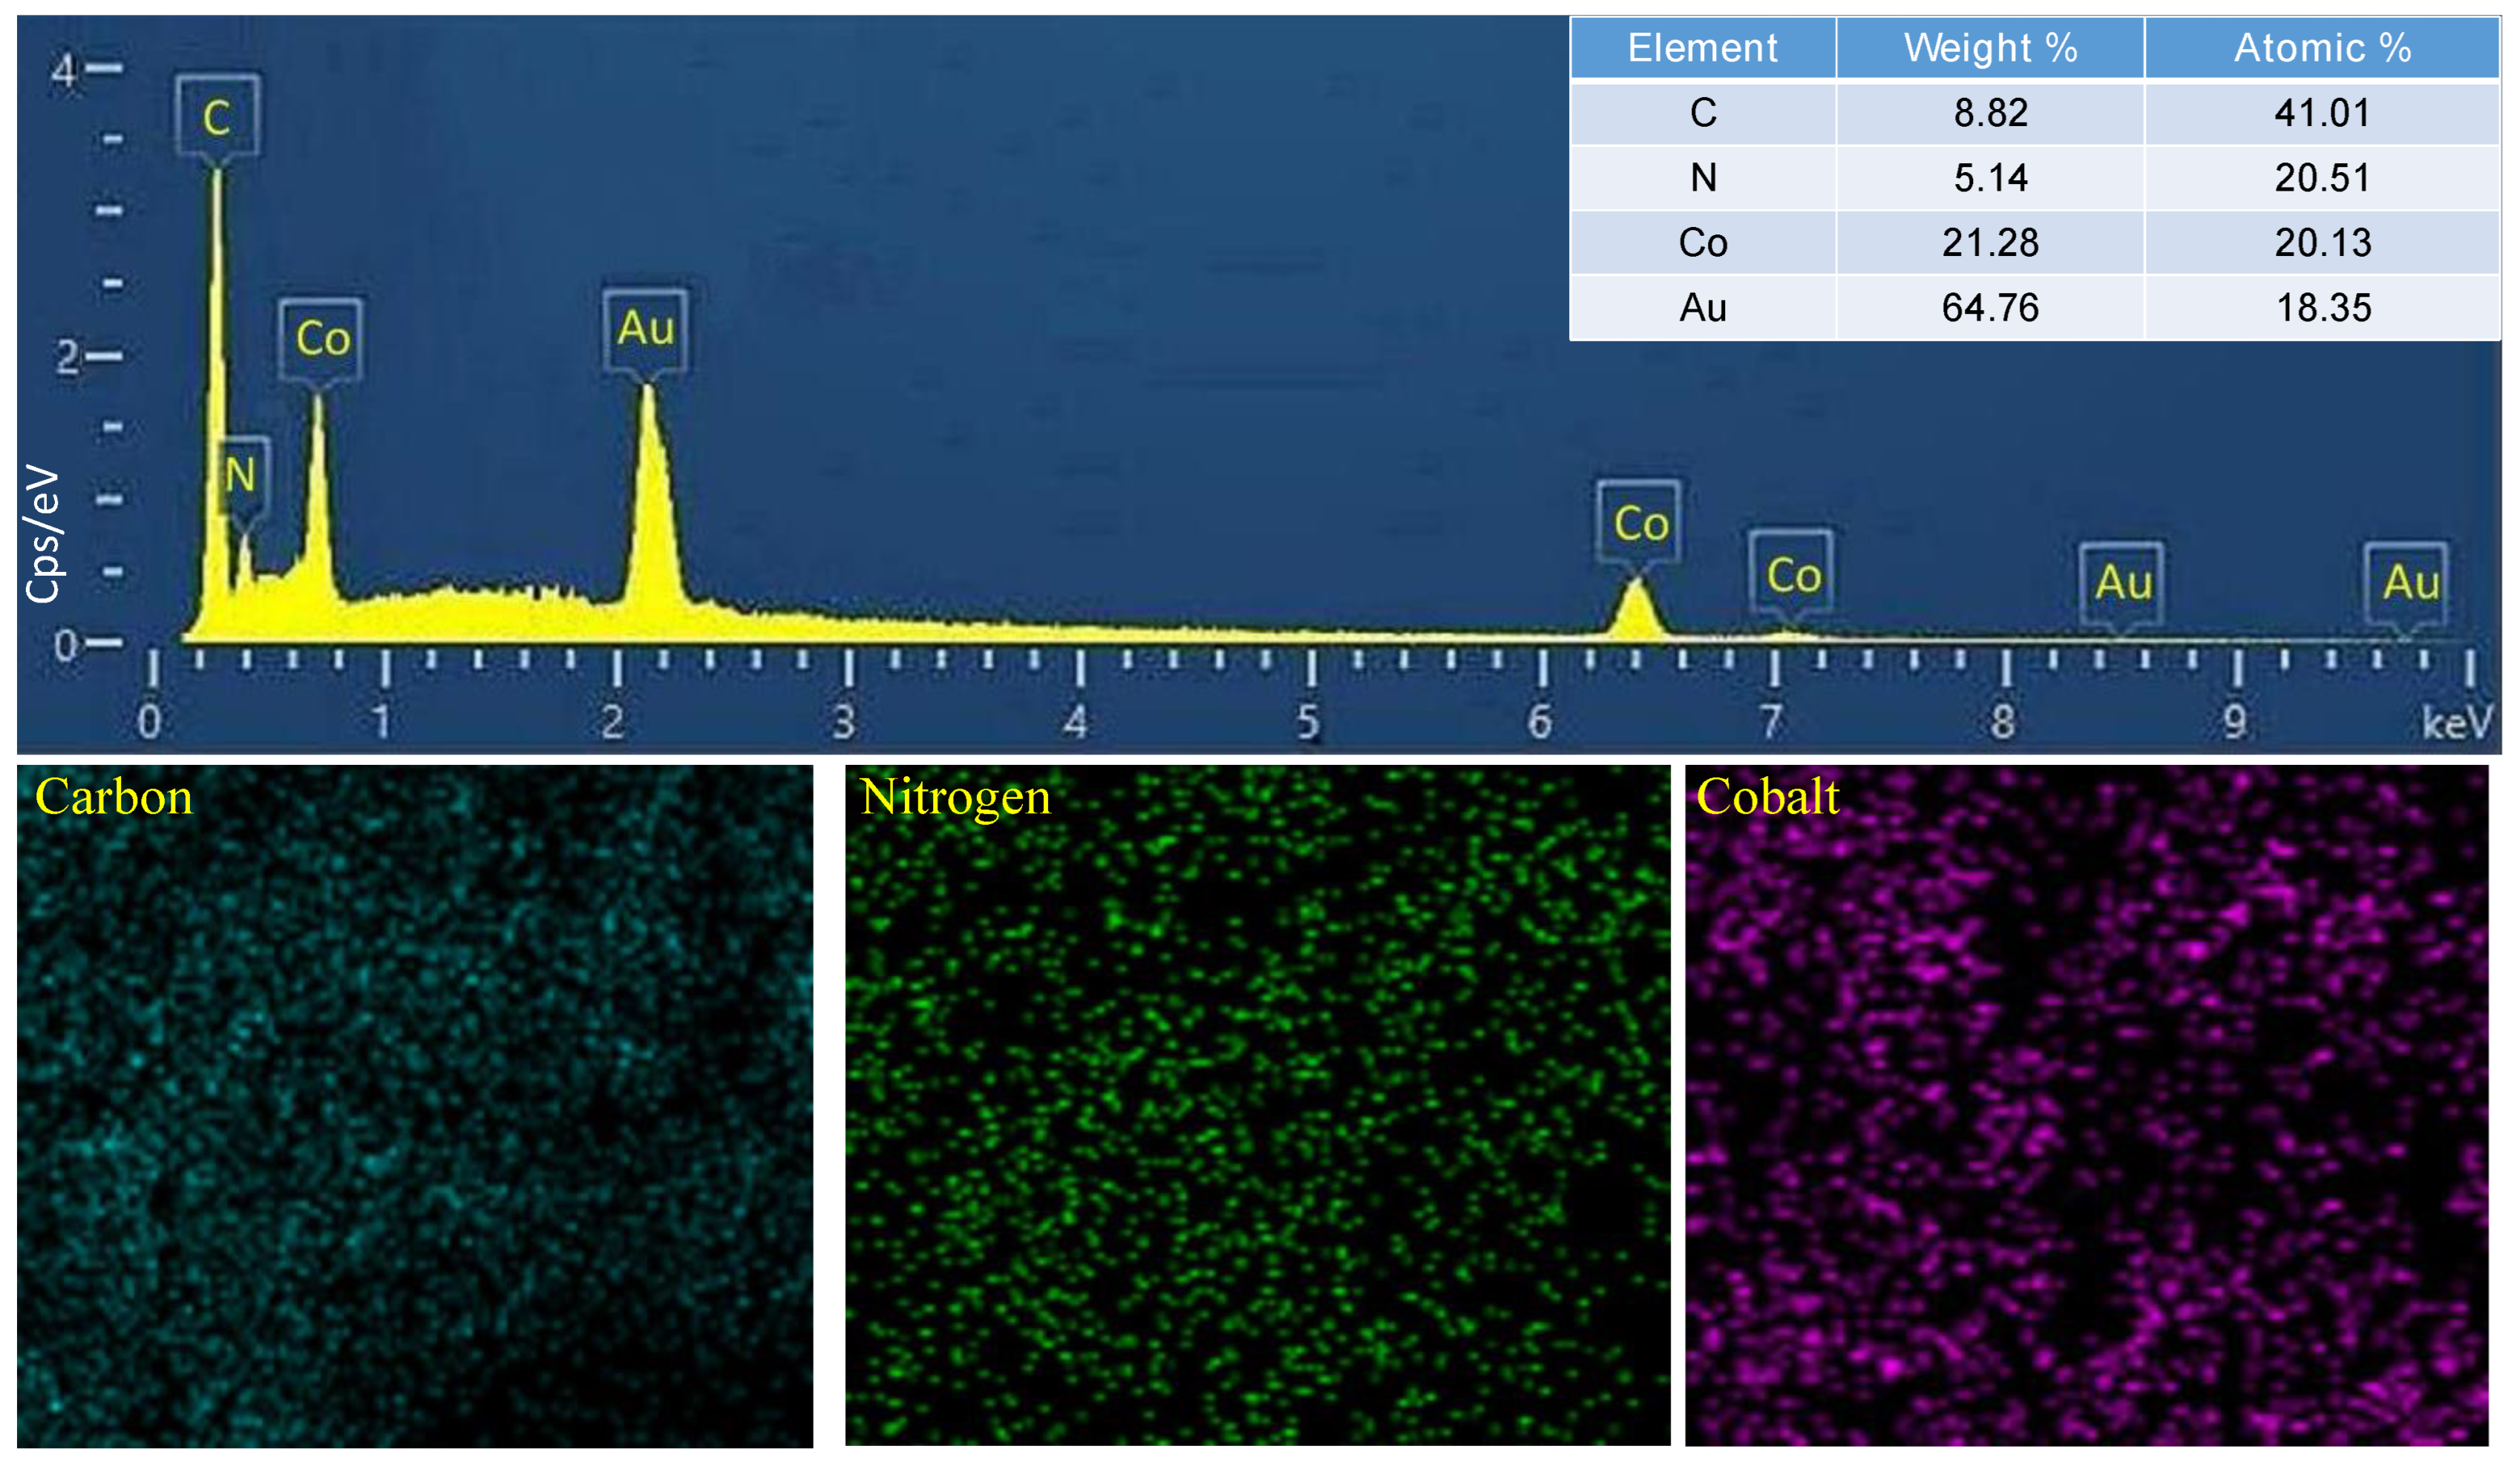The image size is (2520, 1466).
Task: Select the carbon atomic value 41.01 cell
Action: (x=2322, y=113)
